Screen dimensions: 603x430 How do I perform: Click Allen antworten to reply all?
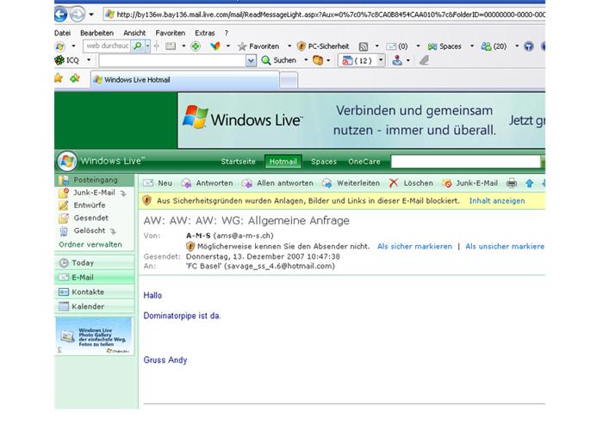click(277, 183)
